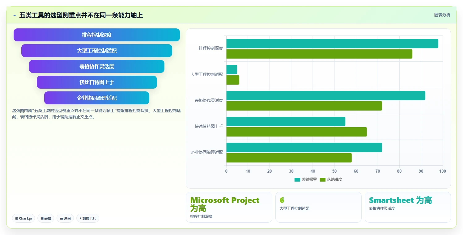Click the 排程控制深度 y-axis label
463x235 pixels.
pos(211,48)
